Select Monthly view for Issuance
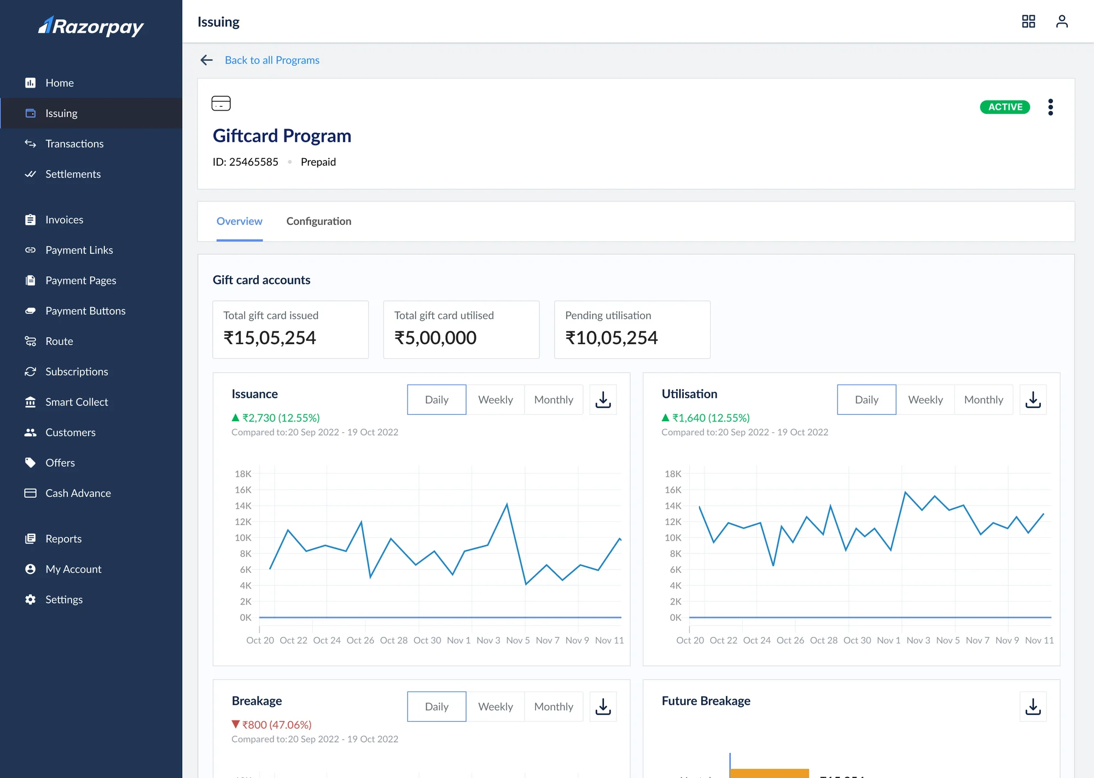The image size is (1094, 778). click(554, 400)
